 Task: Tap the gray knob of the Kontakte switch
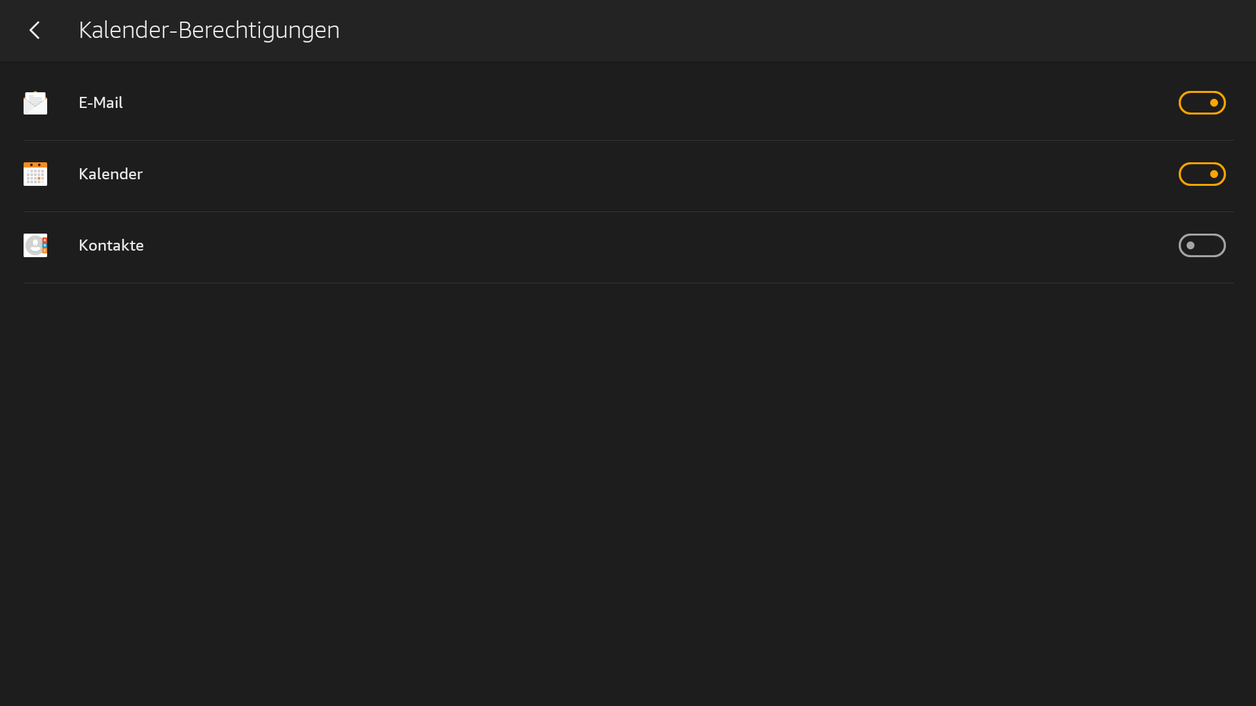(1191, 245)
